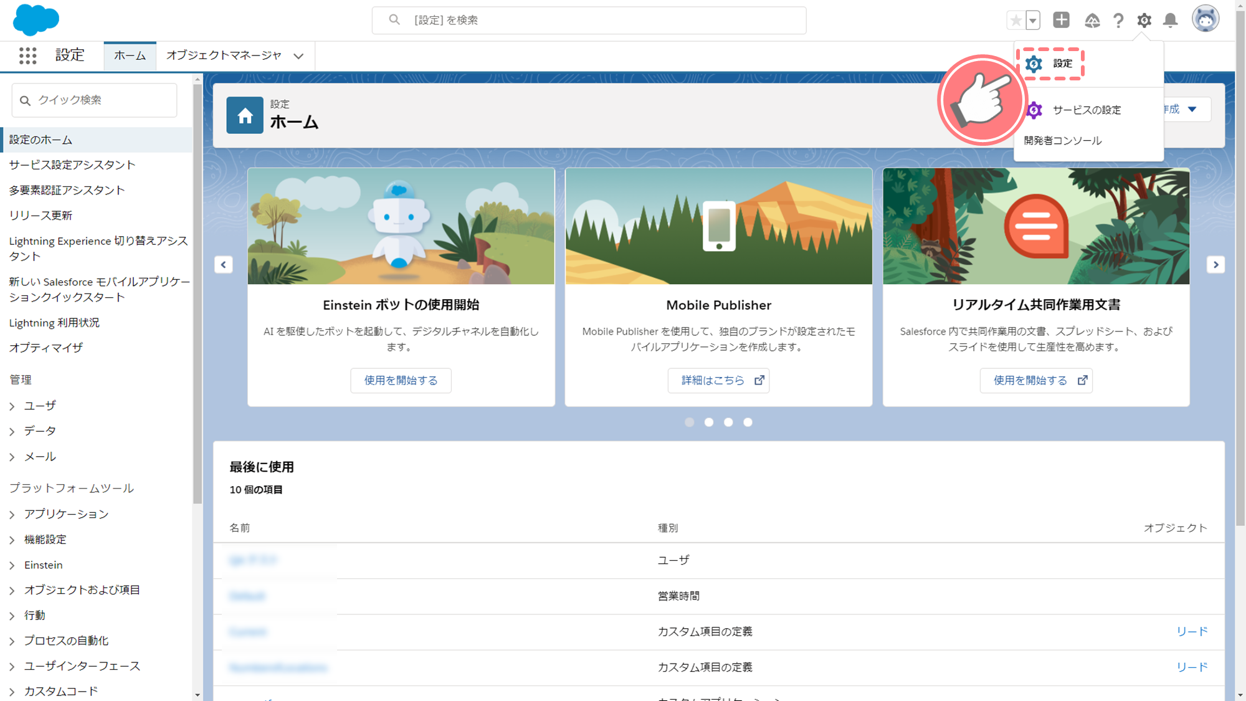
Task: Select サービスの設定 menu item
Action: pos(1087,110)
